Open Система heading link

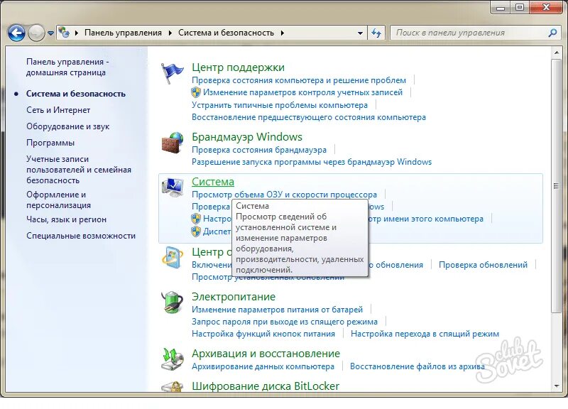click(x=212, y=182)
